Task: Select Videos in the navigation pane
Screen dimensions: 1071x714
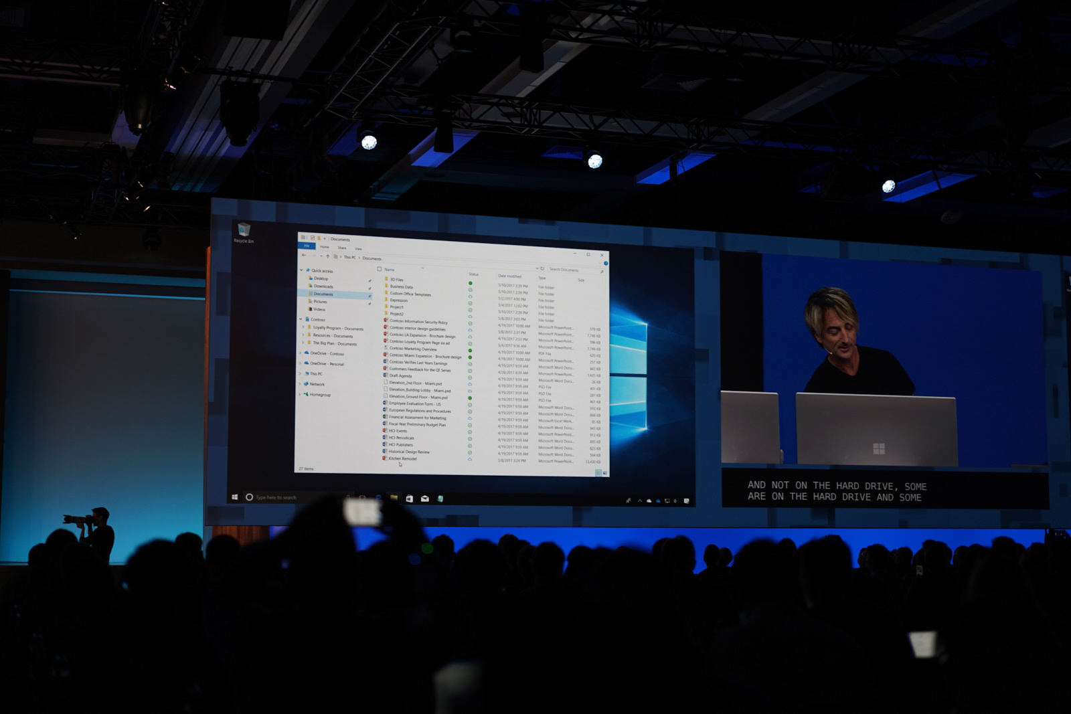Action: (319, 309)
